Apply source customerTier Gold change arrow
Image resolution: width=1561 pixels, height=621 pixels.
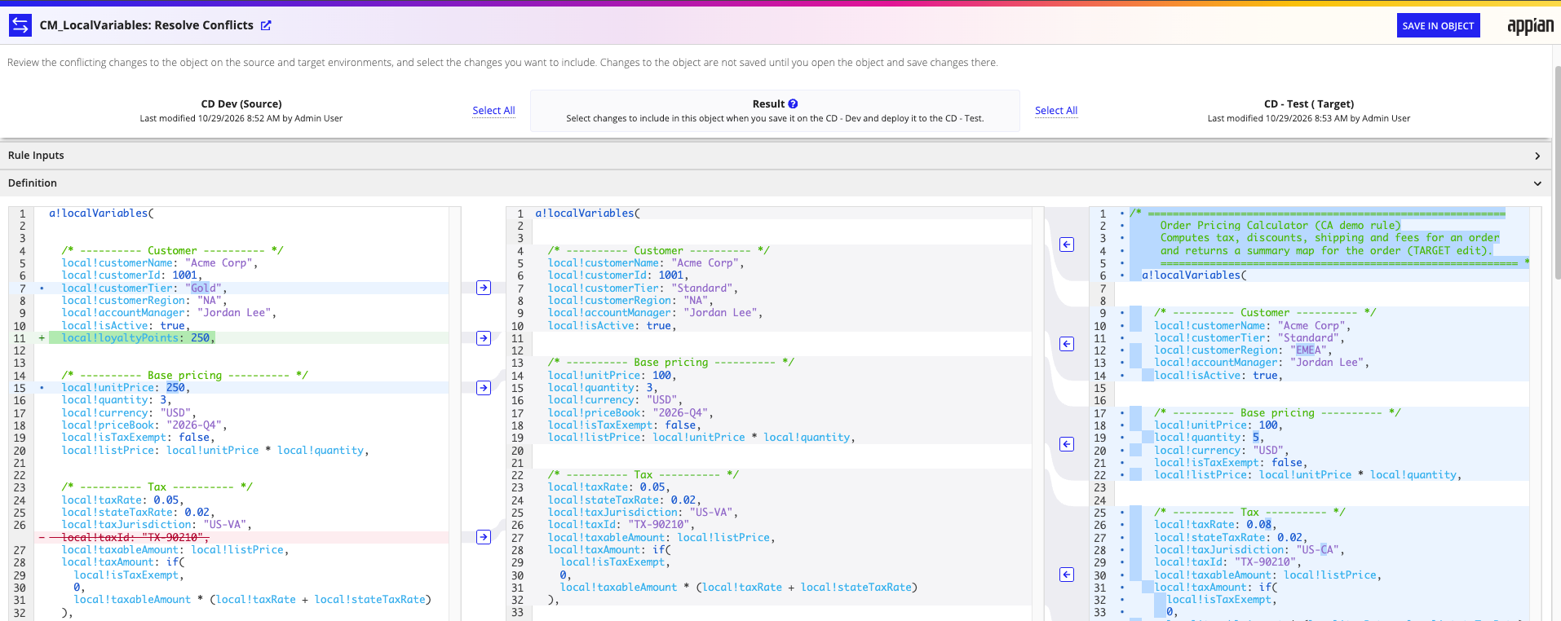tap(484, 288)
